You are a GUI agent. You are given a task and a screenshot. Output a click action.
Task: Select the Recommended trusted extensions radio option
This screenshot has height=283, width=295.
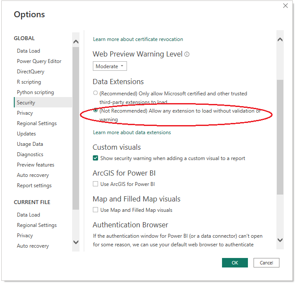[95, 93]
